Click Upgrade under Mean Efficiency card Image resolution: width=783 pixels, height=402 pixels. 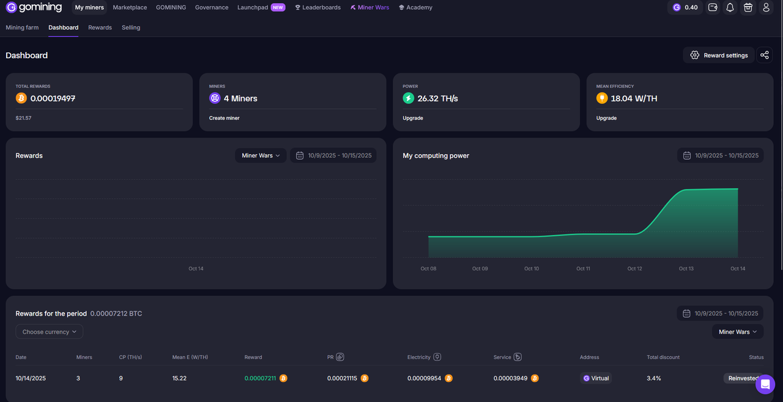(x=606, y=118)
